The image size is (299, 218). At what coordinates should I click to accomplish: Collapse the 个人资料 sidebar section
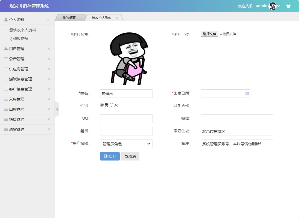pos(48,19)
